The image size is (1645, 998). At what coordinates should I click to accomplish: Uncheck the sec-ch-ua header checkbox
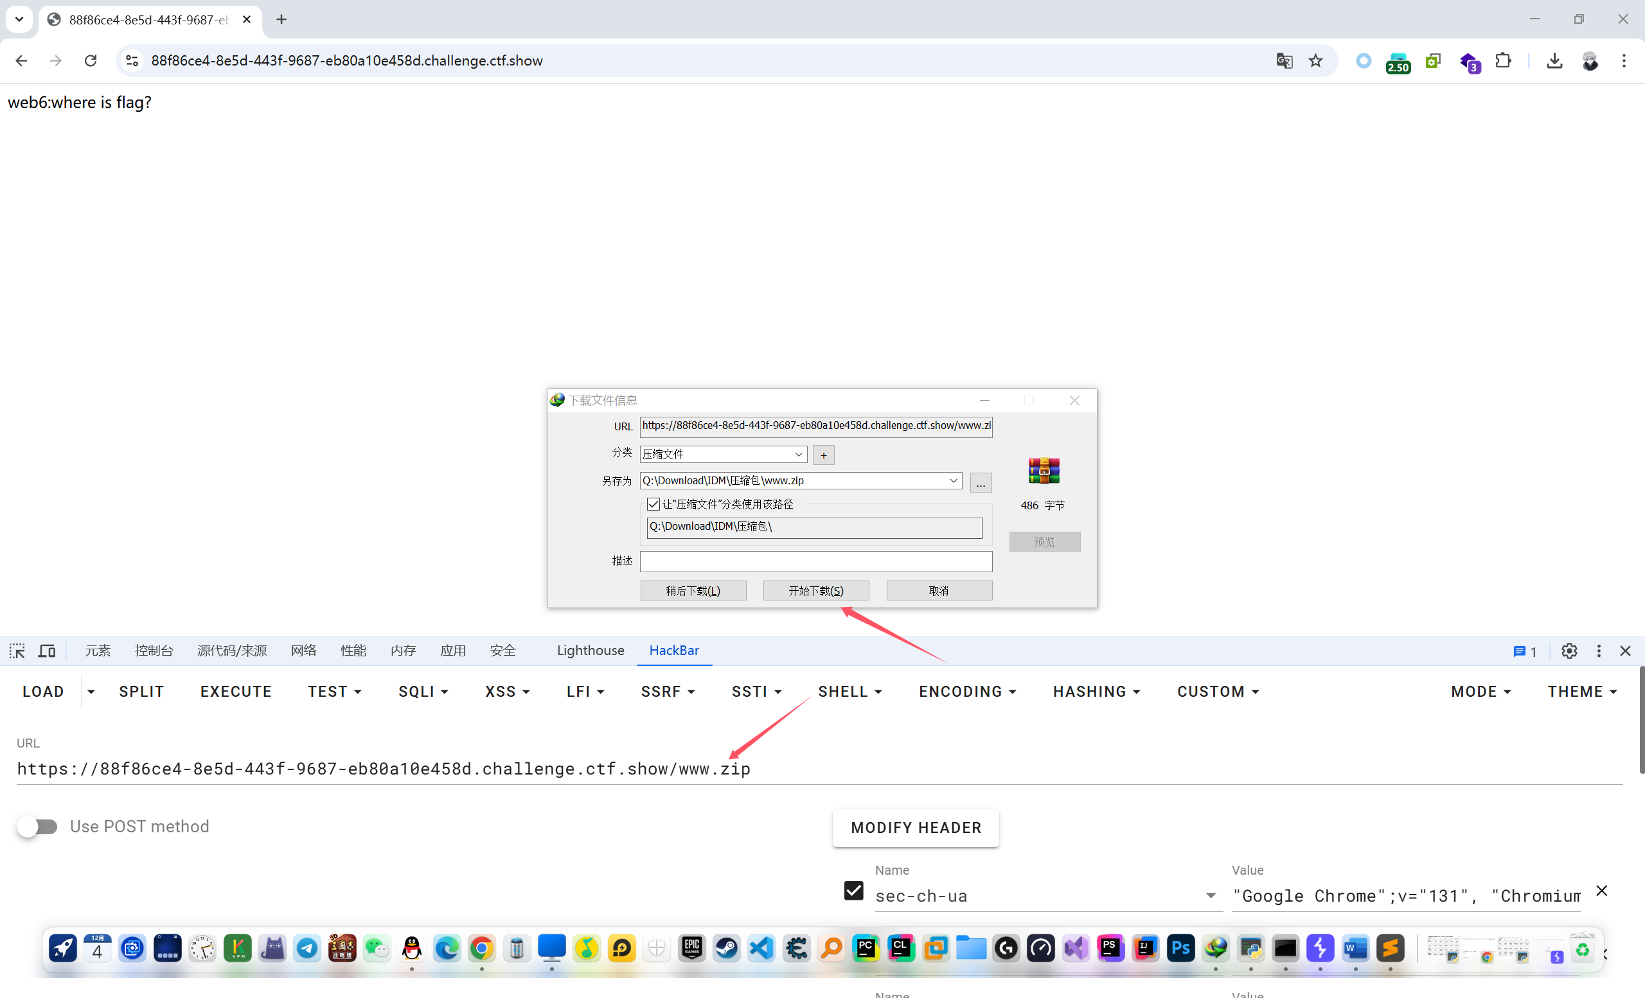point(853,891)
